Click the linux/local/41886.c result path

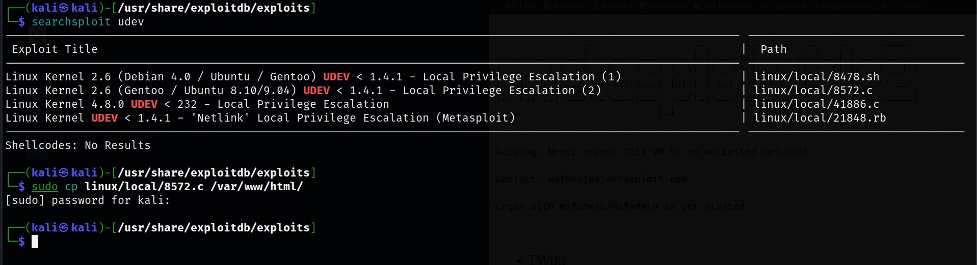pyautogui.click(x=816, y=104)
